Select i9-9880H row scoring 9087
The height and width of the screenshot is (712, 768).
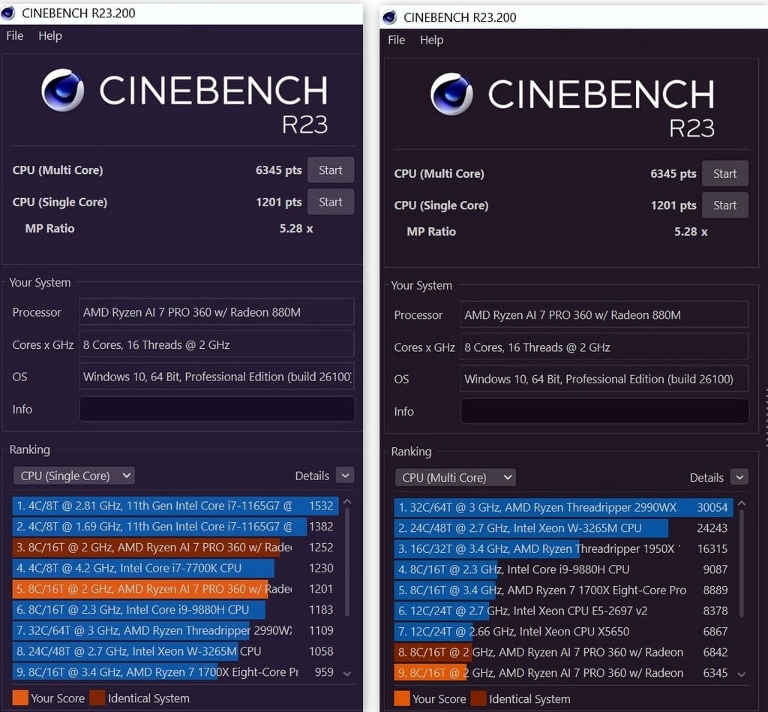click(x=563, y=569)
